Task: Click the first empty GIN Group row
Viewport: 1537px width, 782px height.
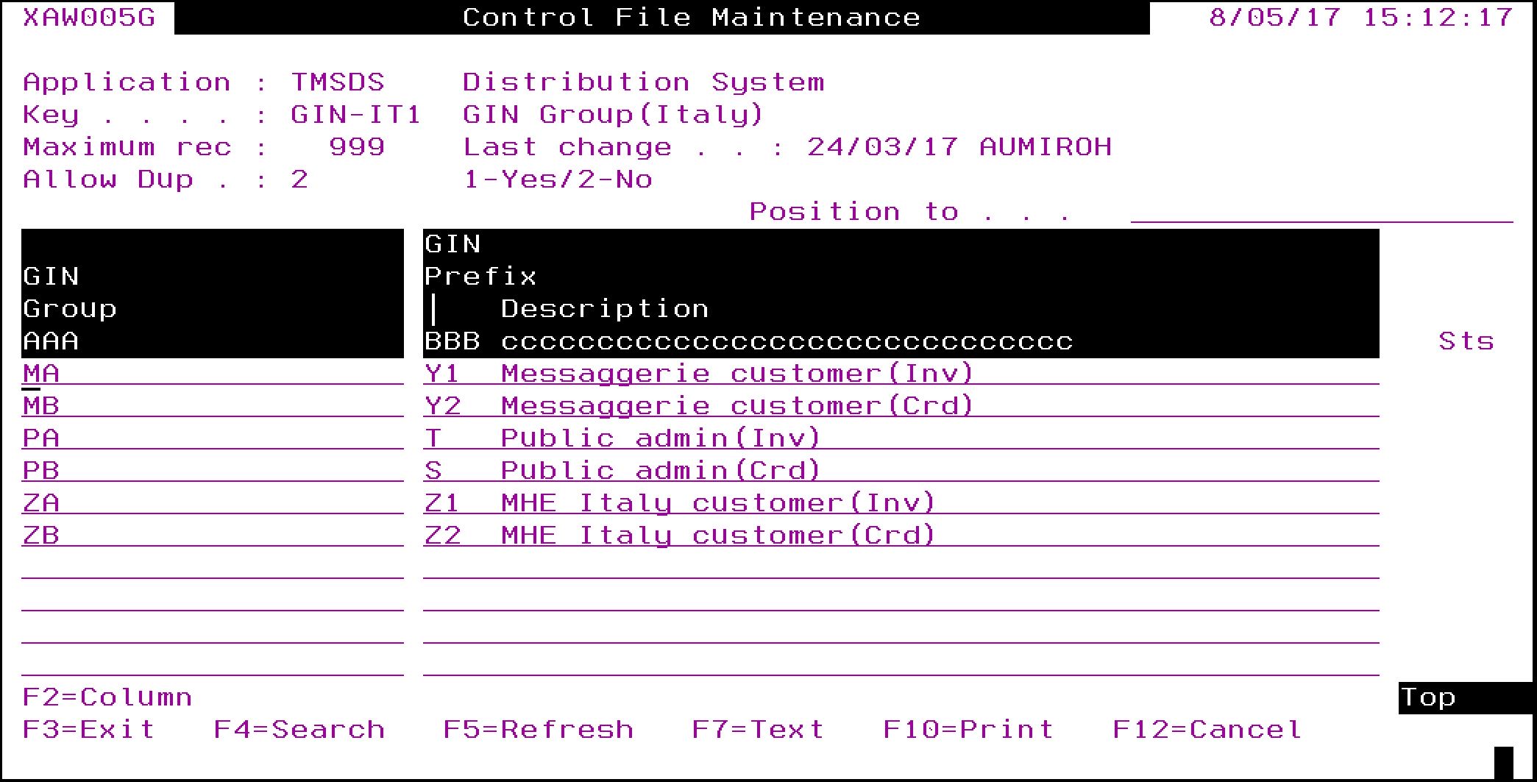Action: (x=212, y=568)
